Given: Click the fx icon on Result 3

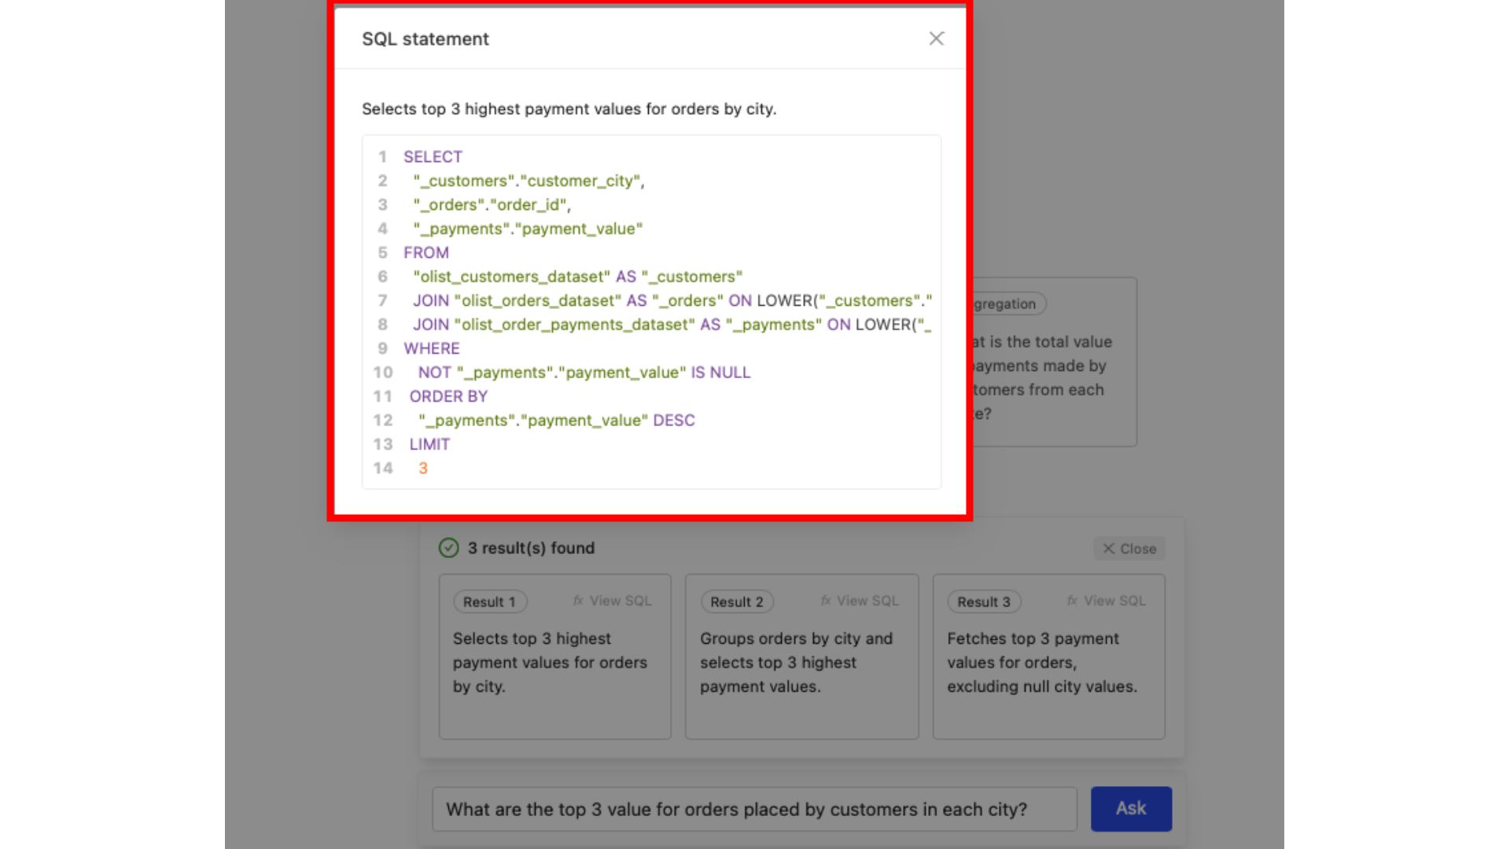Looking at the screenshot, I should [1072, 601].
